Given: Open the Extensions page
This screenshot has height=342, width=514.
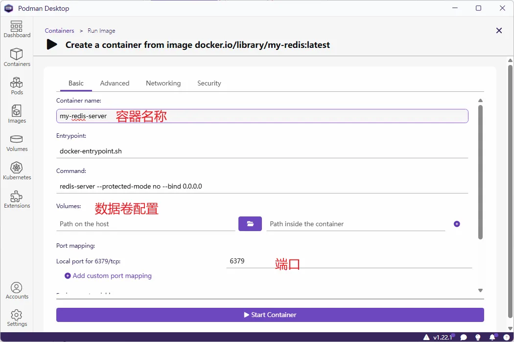Looking at the screenshot, I should click(x=17, y=199).
